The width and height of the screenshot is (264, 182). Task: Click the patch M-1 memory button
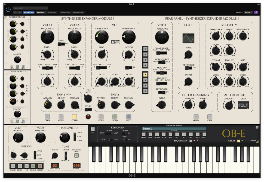click(170, 134)
